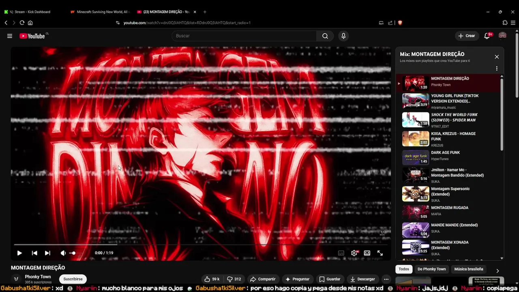Viewport: 519px width, 292px height.
Task: Reload the page
Action: (22, 23)
